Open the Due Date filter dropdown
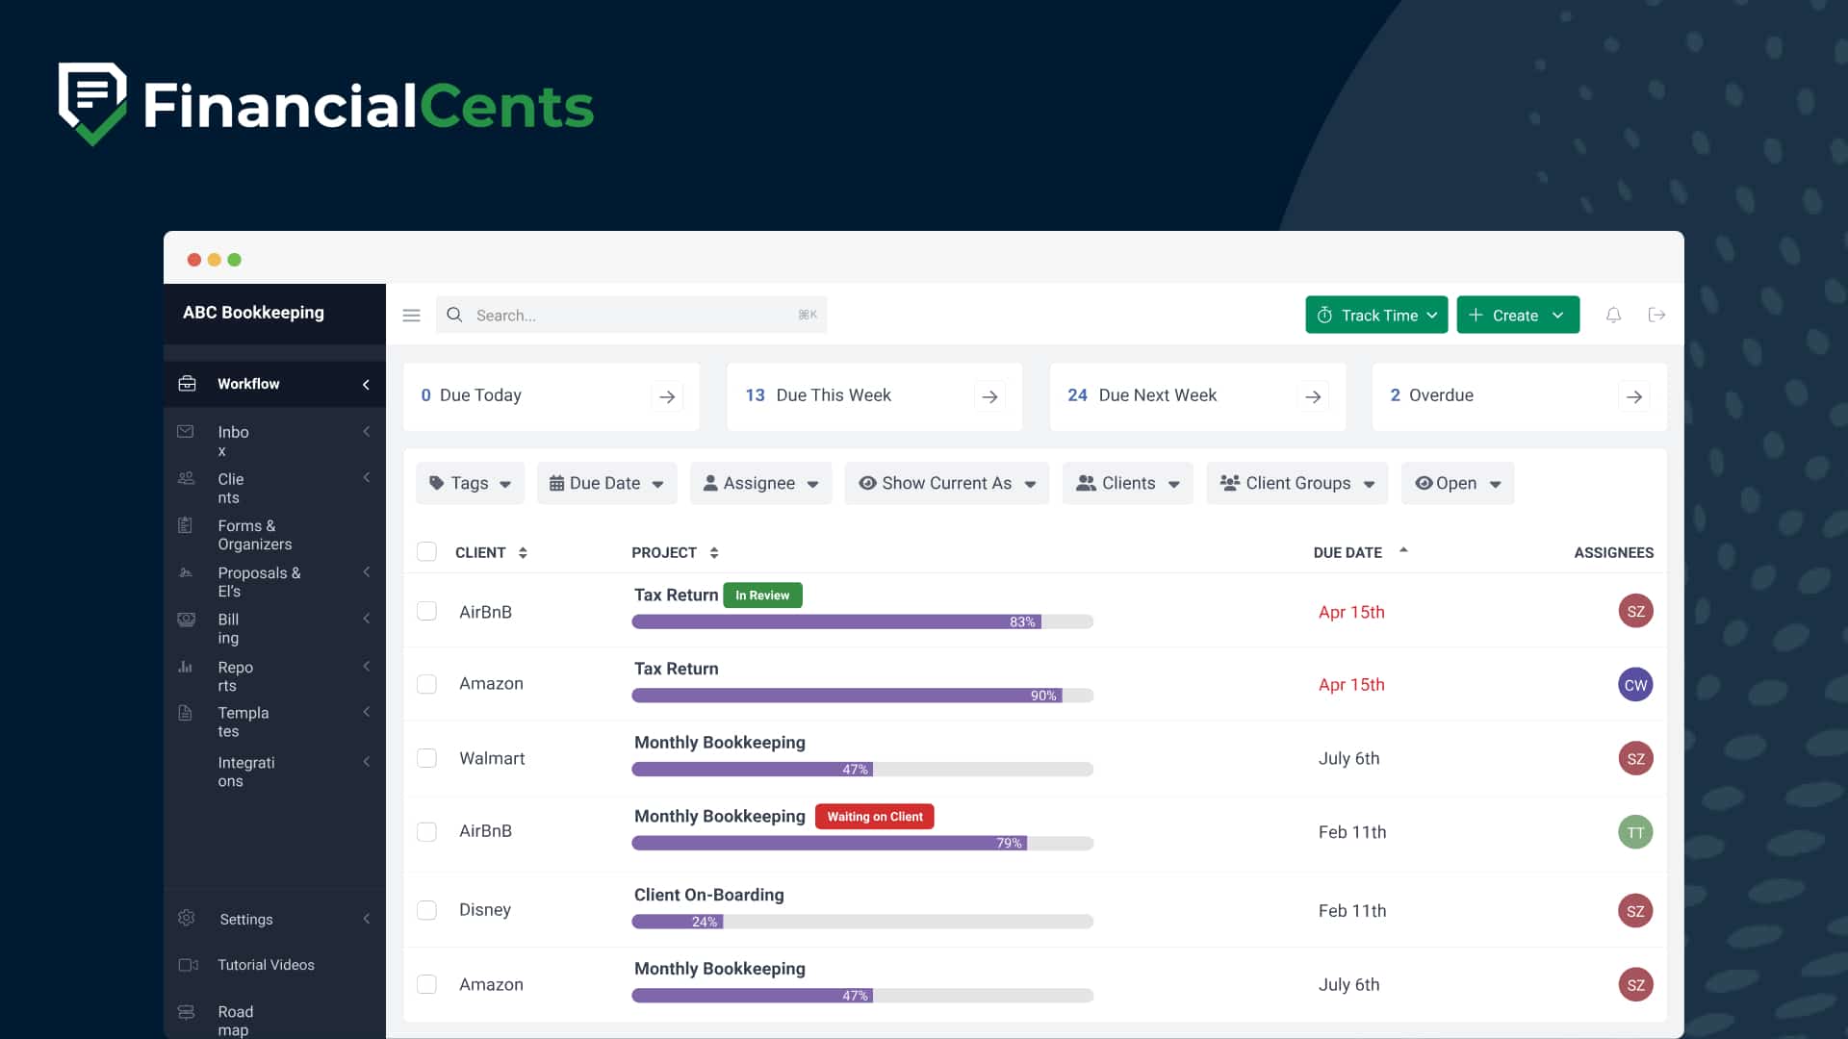This screenshot has width=1848, height=1039. (x=606, y=483)
